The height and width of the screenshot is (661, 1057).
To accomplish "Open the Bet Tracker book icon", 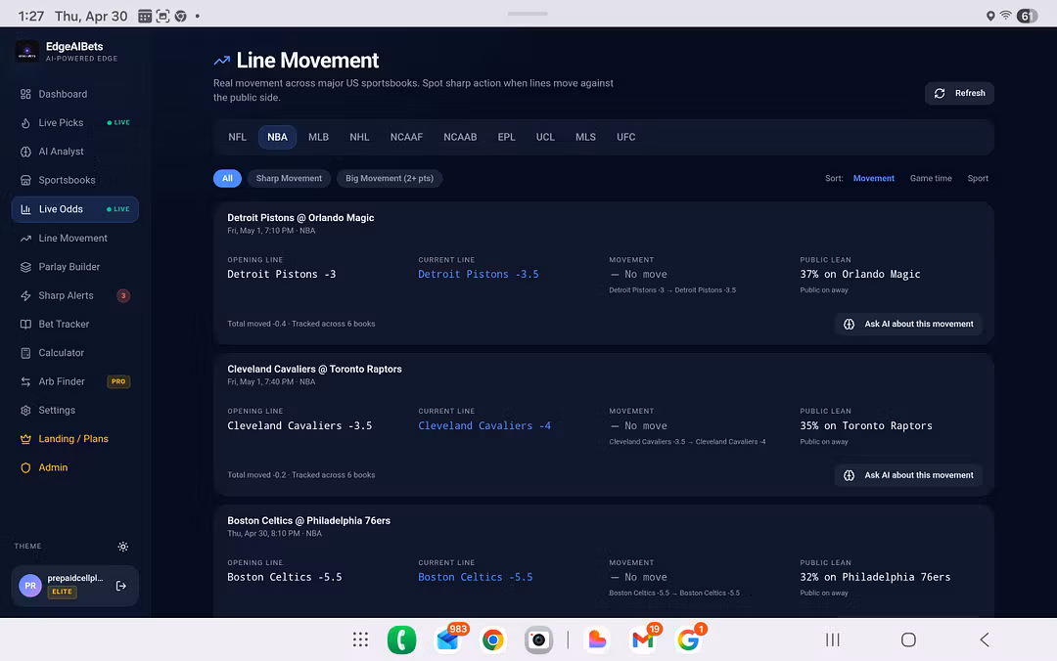I will click(x=25, y=324).
